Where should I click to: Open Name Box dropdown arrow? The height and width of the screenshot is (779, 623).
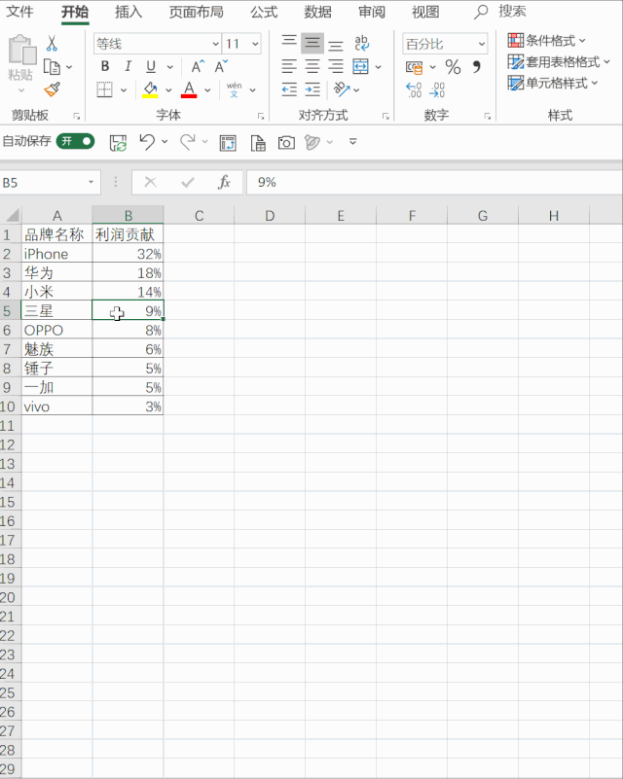[x=91, y=182]
